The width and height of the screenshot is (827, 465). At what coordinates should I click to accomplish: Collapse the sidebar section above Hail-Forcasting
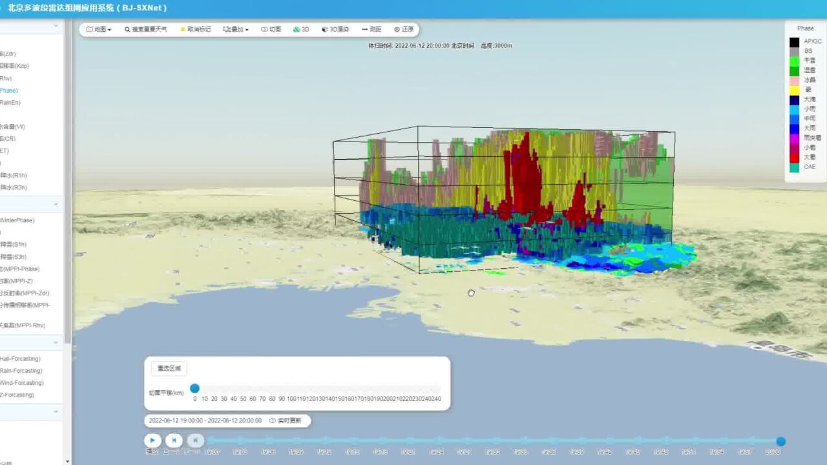click(x=56, y=342)
